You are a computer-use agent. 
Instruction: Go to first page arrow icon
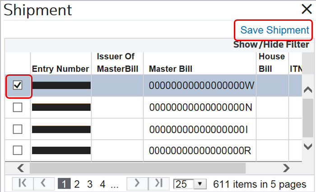click(23, 183)
